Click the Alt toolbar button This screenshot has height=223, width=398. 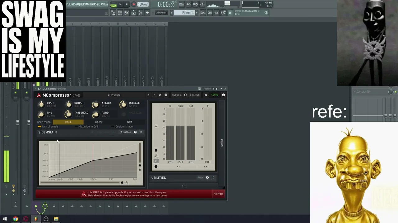217,13
